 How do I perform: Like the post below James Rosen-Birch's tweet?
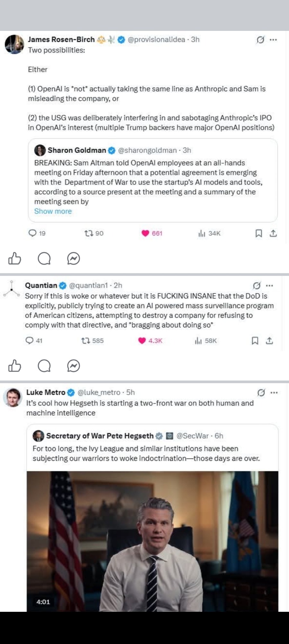[x=14, y=259]
